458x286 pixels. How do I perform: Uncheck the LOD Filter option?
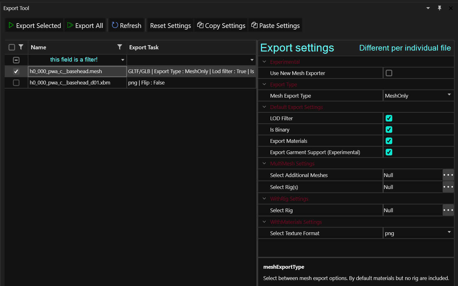389,118
